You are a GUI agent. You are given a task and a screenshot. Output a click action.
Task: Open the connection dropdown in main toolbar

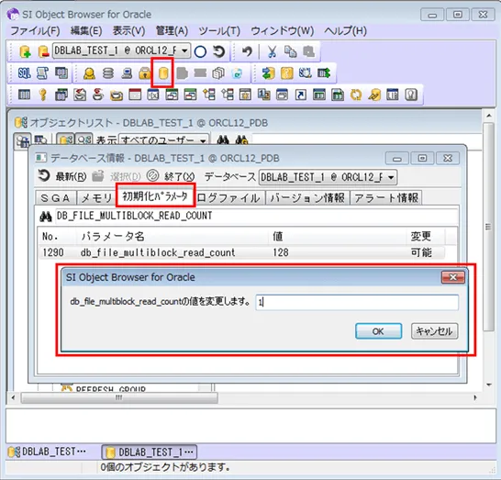[x=184, y=50]
